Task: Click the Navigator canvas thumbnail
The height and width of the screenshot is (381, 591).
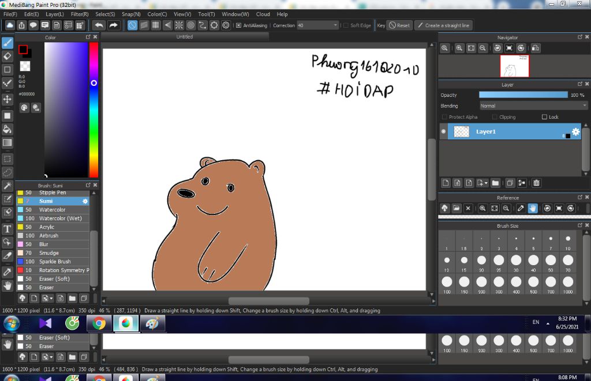Action: click(x=514, y=66)
